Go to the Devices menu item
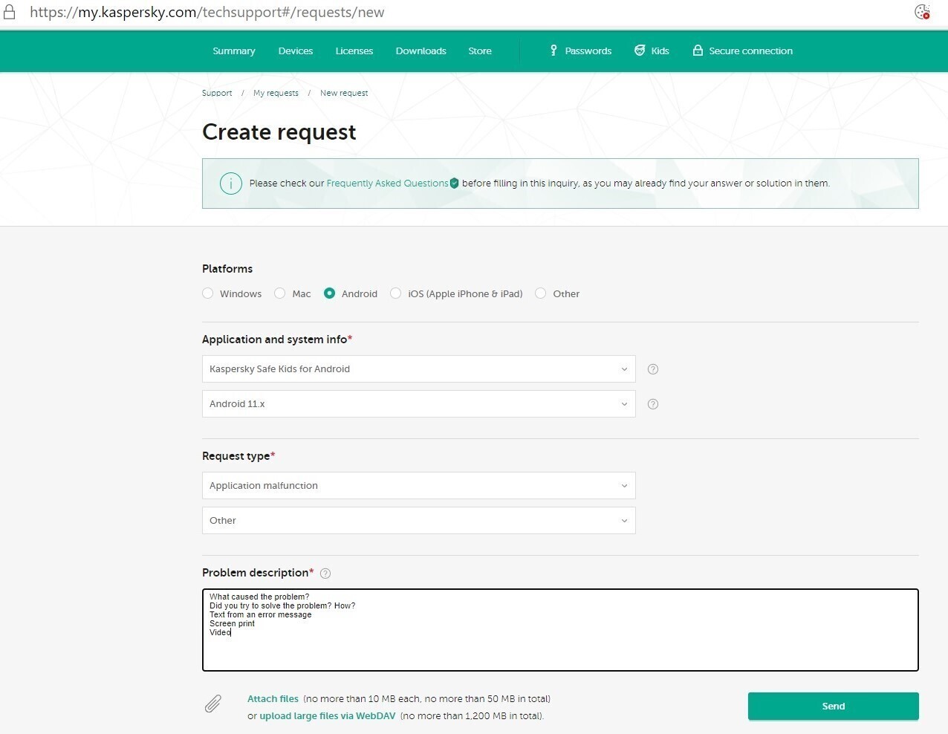The height and width of the screenshot is (734, 948). [295, 51]
